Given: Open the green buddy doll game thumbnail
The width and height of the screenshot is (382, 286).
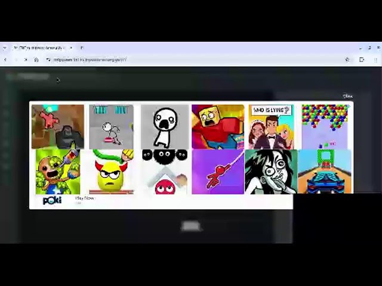Looking at the screenshot, I should click(x=58, y=172).
